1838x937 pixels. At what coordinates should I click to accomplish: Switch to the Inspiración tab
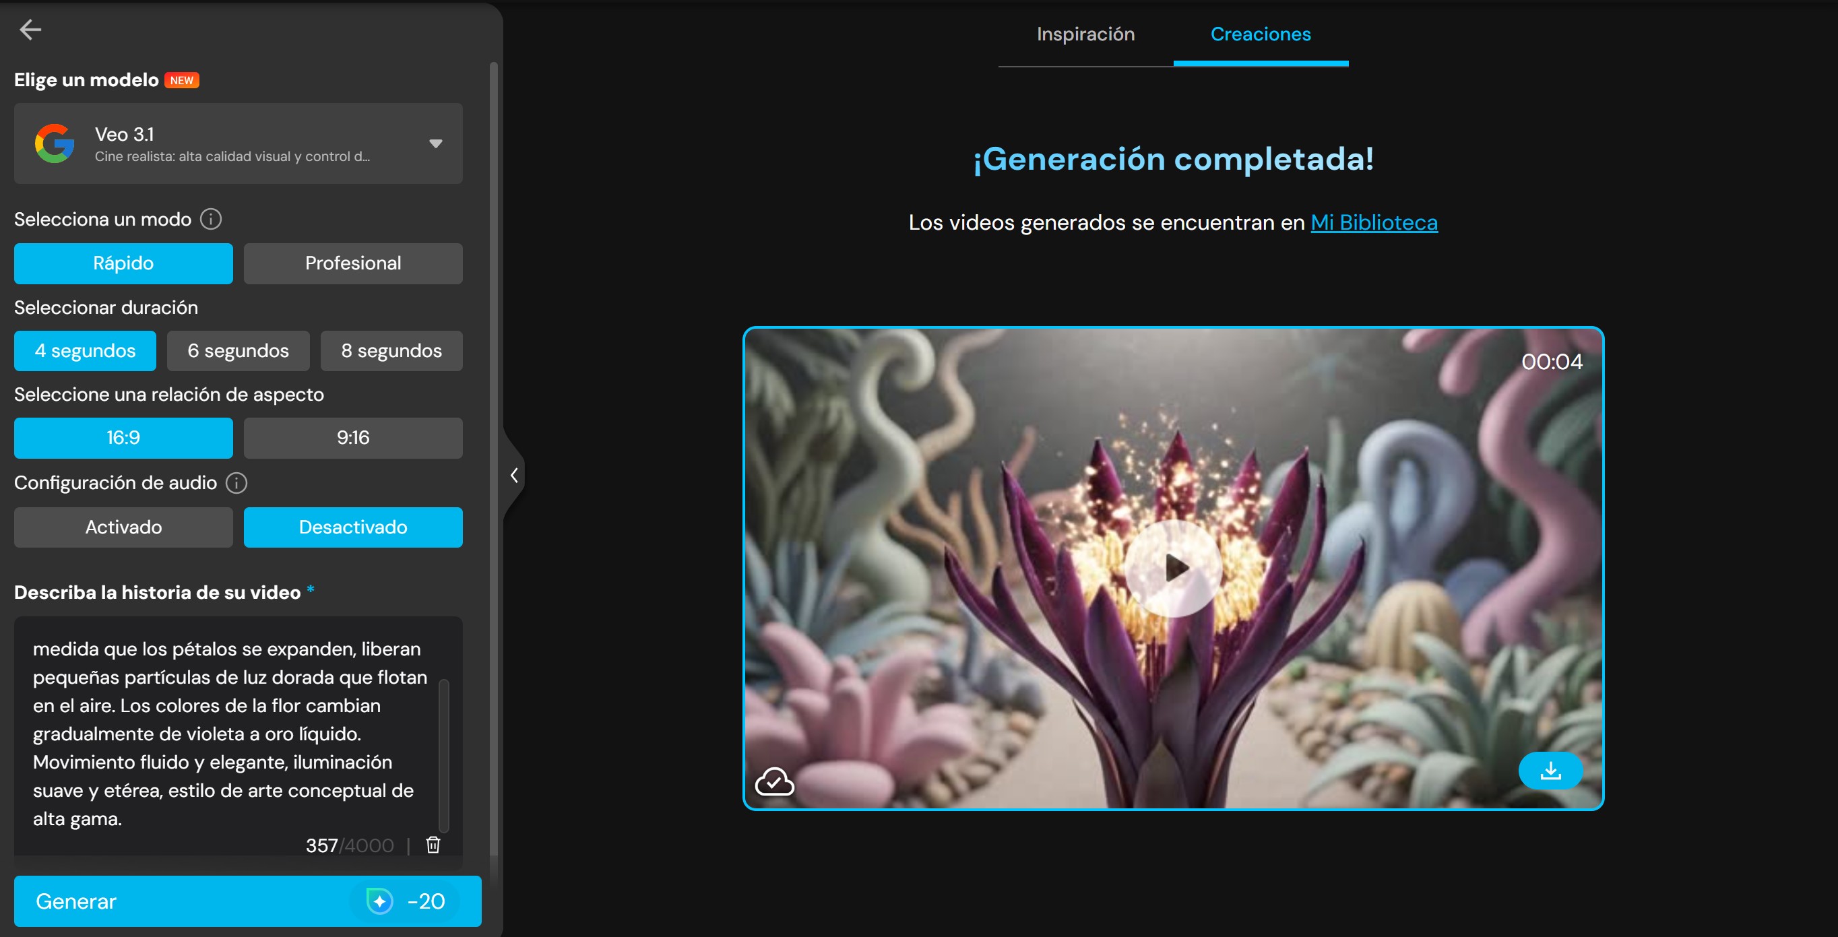(x=1085, y=34)
